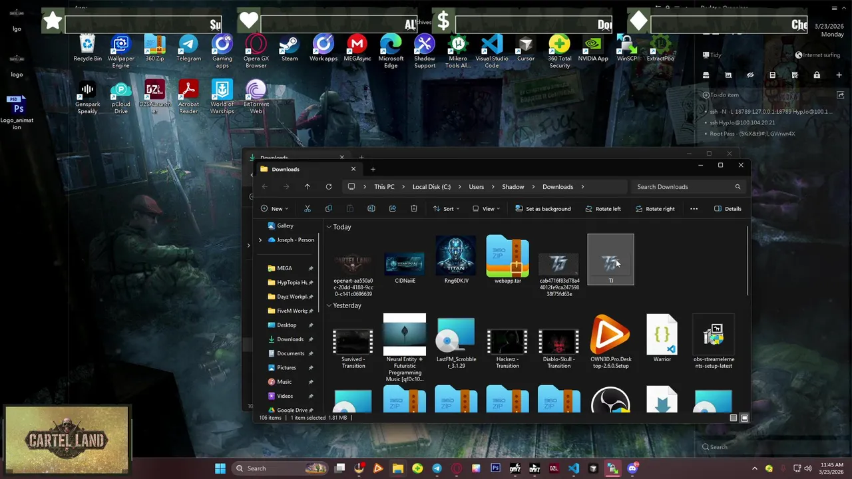Open Discord from the taskbar
Image resolution: width=852 pixels, height=479 pixels.
click(632, 468)
